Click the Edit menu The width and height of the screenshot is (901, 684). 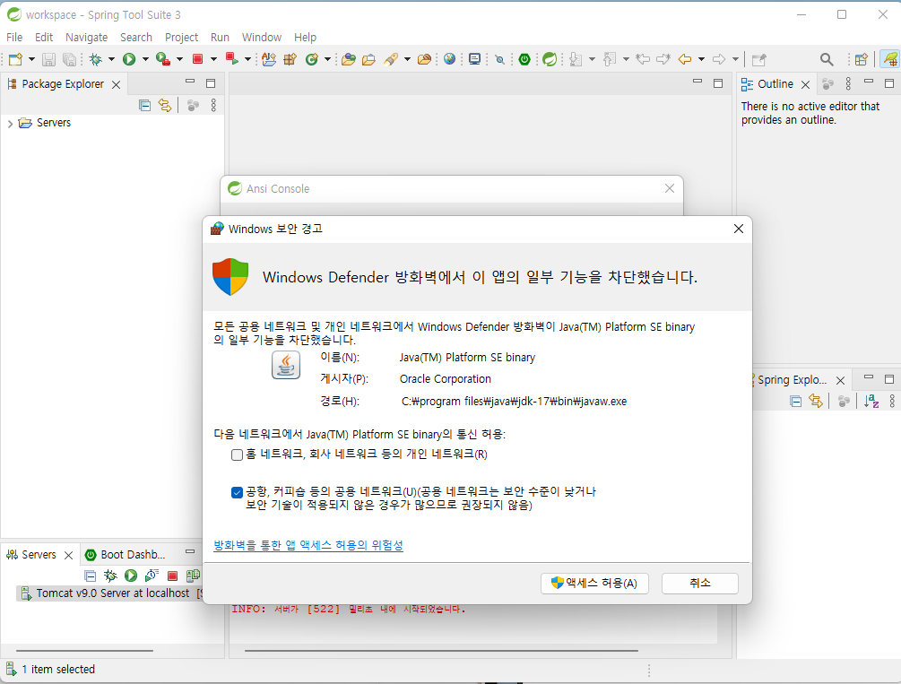[x=44, y=38]
